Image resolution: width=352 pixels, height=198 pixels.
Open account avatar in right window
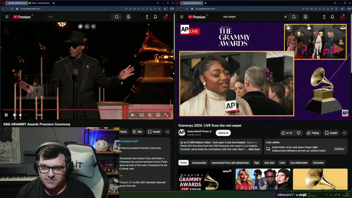tap(343, 17)
